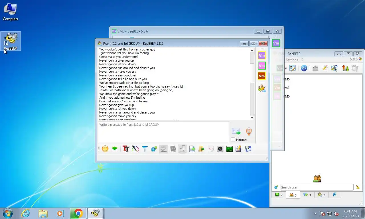Toggle the grey dictionary word completer icon
This screenshot has height=219, width=365.
173,149
